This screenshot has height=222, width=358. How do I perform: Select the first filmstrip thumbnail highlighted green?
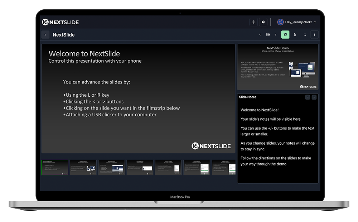coord(55,168)
